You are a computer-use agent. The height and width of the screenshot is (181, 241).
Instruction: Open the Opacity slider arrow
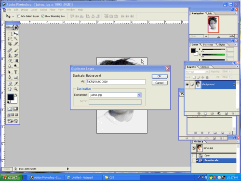[x=230, y=71]
